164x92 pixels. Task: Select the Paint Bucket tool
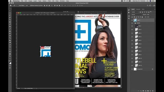[x=10, y=38]
